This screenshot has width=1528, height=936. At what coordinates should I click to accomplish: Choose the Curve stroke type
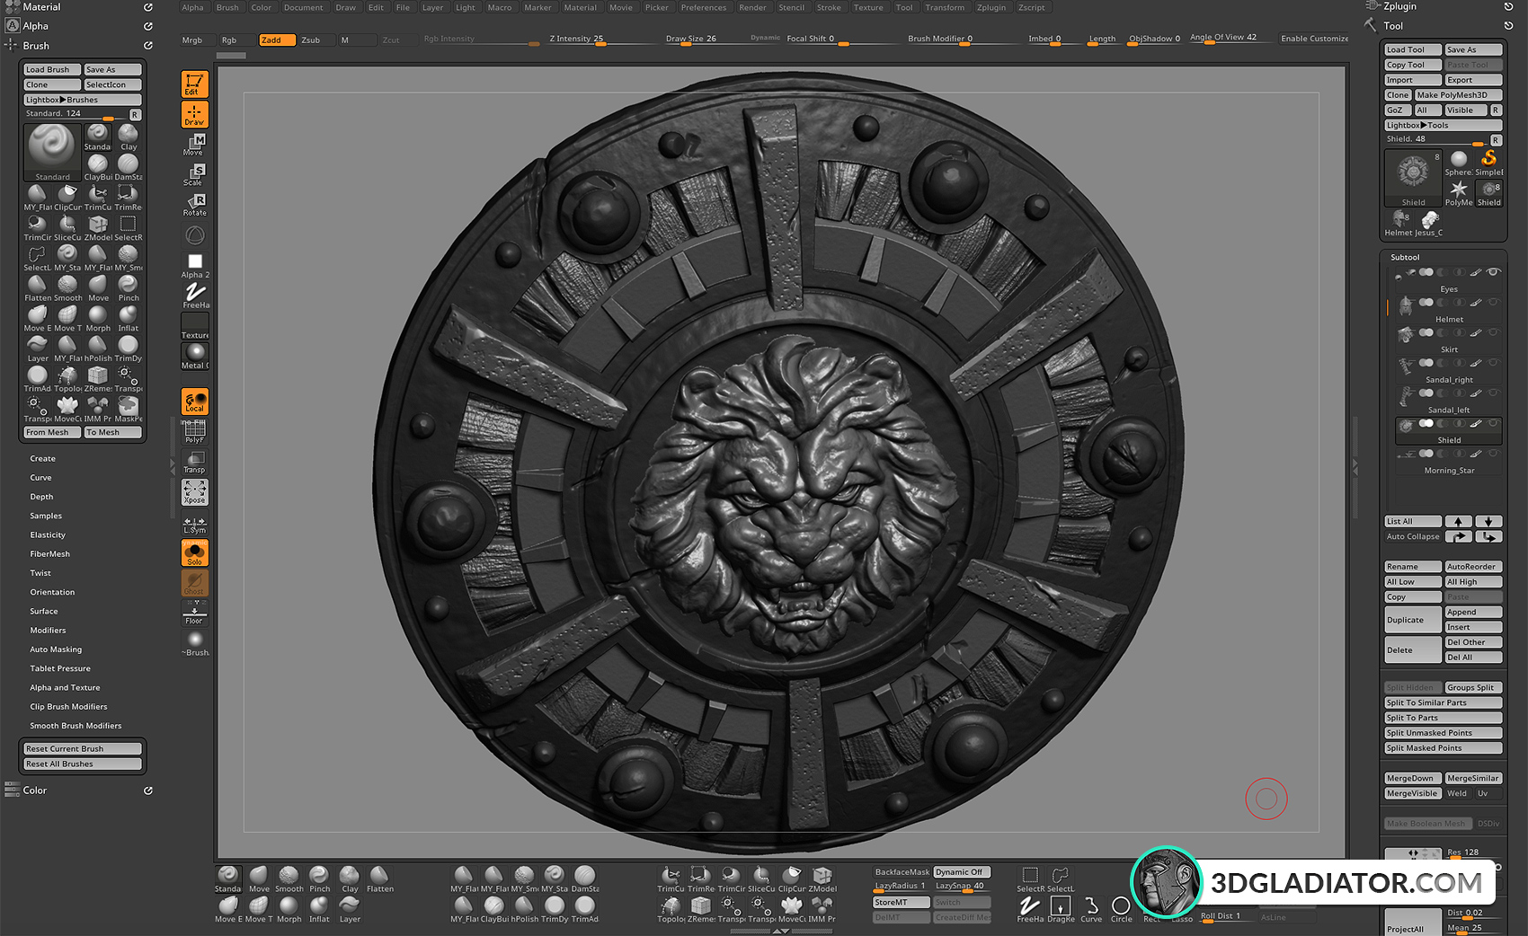1091,909
